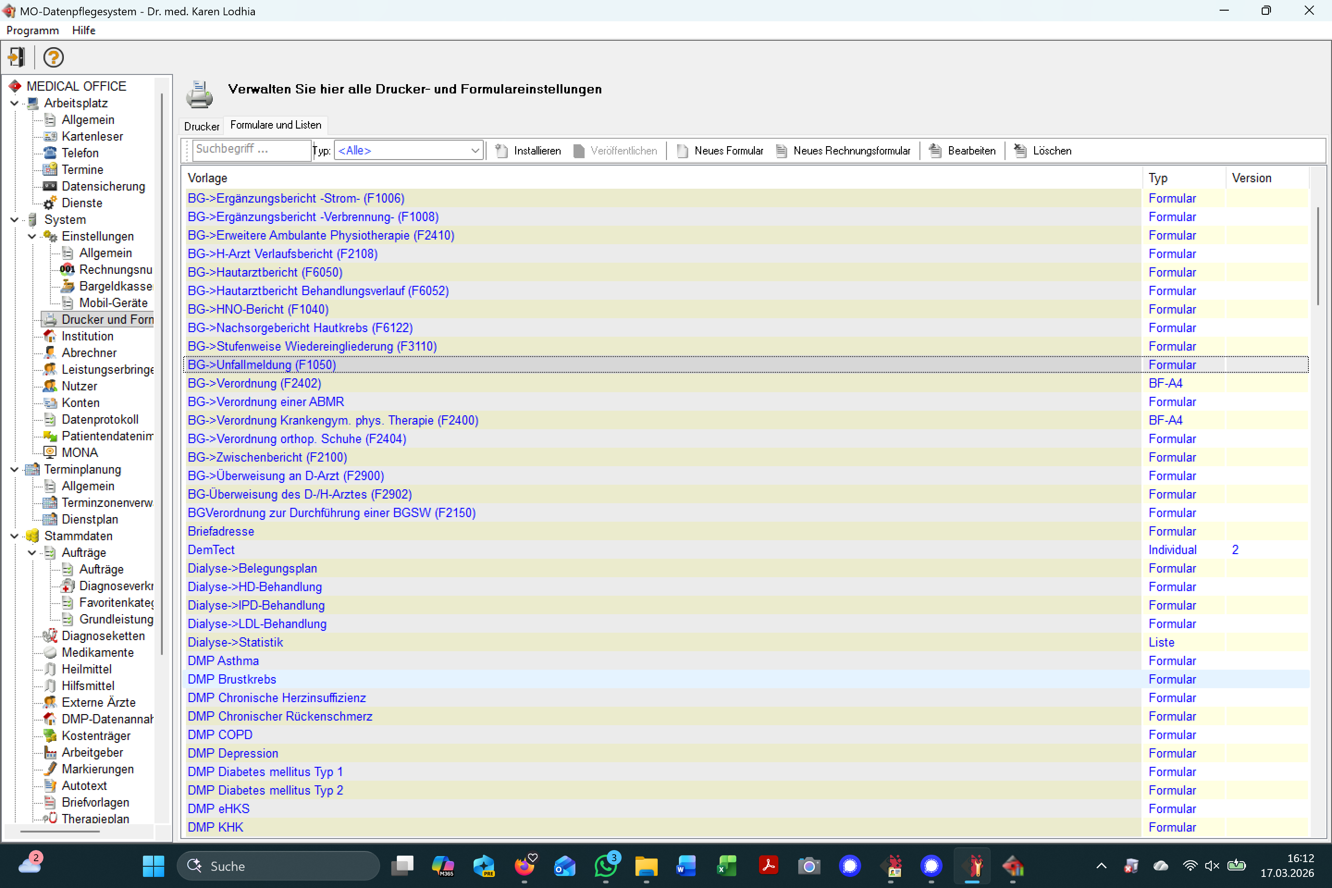Open the Programm menu
Image resolution: width=1332 pixels, height=888 pixels.
[x=32, y=30]
